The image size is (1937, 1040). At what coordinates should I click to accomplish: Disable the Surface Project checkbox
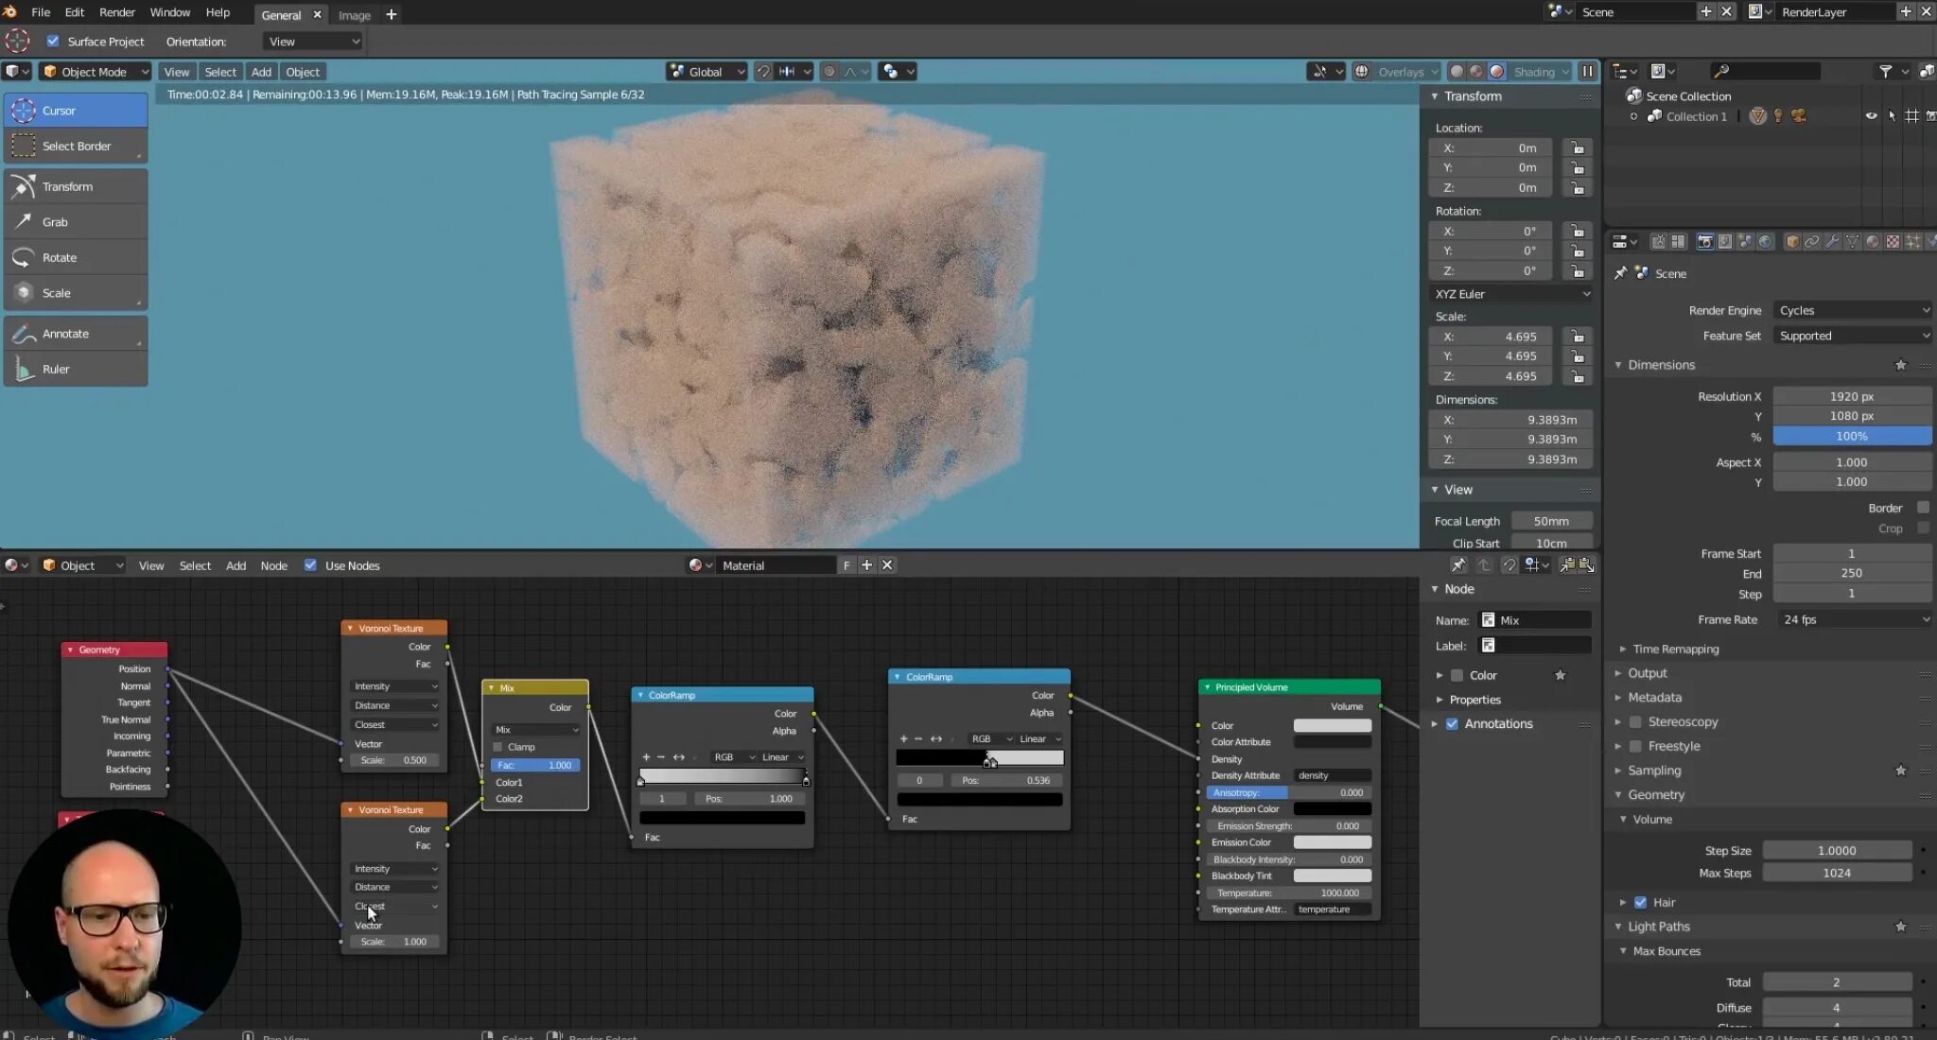click(x=53, y=42)
